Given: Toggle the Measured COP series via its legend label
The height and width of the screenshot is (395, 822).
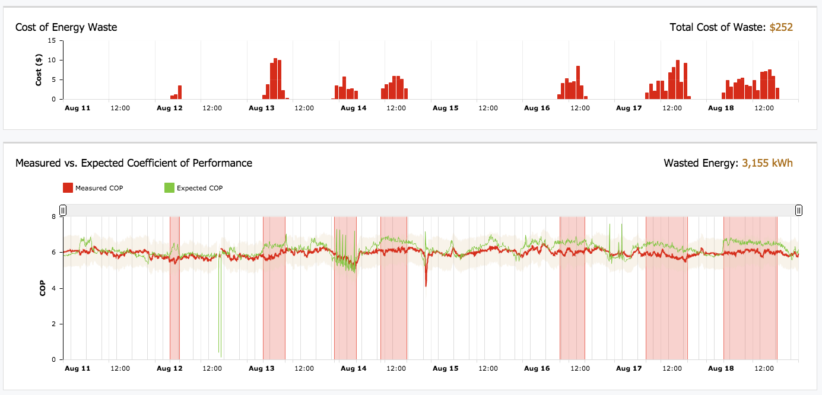Looking at the screenshot, I should click(99, 189).
